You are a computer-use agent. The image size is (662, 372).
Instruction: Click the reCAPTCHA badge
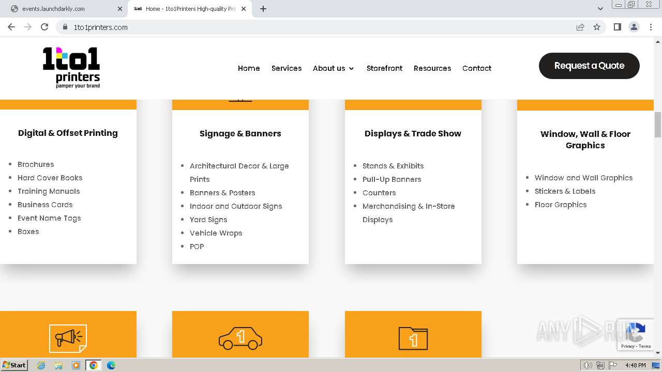coord(635,334)
